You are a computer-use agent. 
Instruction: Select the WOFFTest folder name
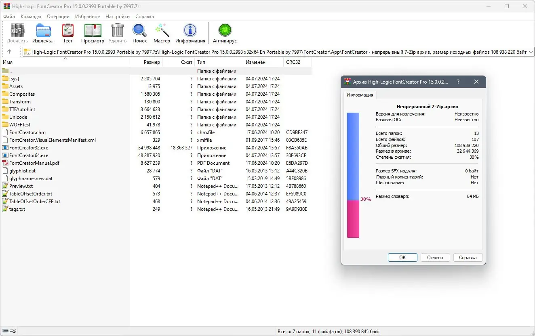click(x=20, y=125)
